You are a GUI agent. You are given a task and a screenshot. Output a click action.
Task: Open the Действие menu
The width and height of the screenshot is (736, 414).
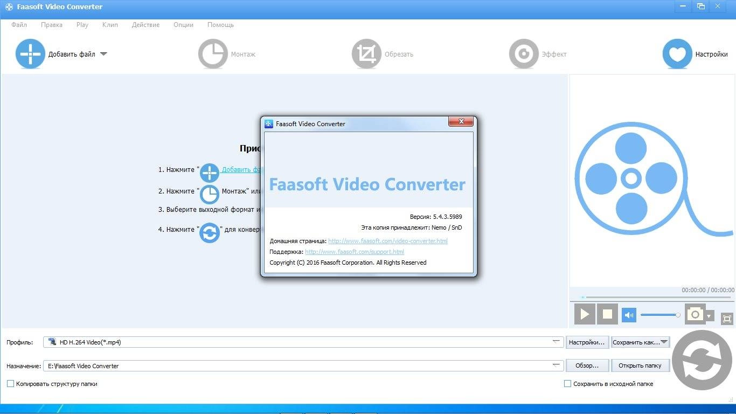(x=145, y=25)
